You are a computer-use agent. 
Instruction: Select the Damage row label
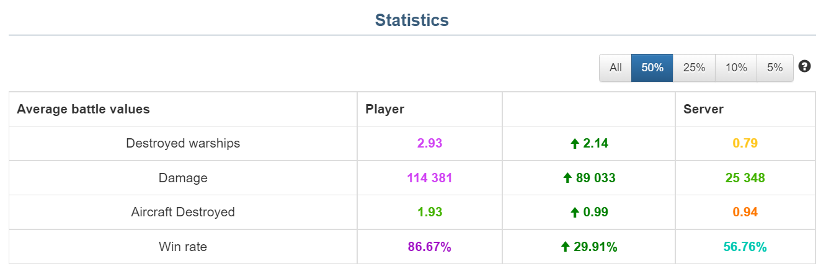183,179
